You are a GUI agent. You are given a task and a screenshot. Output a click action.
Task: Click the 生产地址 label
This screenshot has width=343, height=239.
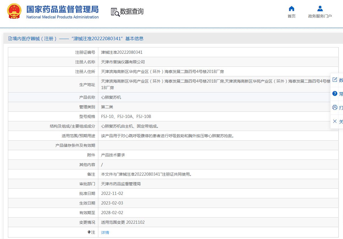click(x=87, y=84)
